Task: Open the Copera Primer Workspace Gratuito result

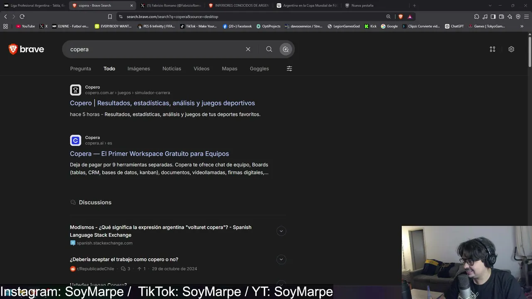Action: click(x=150, y=154)
